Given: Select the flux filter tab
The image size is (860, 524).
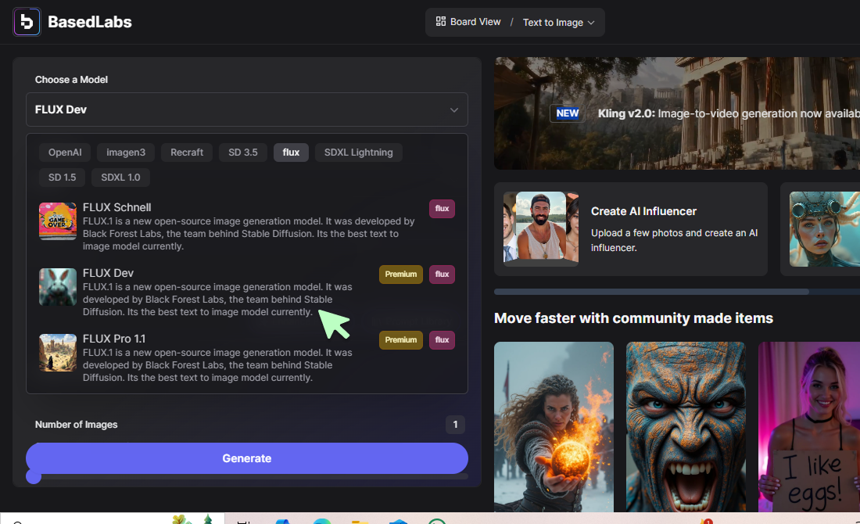Looking at the screenshot, I should tap(291, 153).
